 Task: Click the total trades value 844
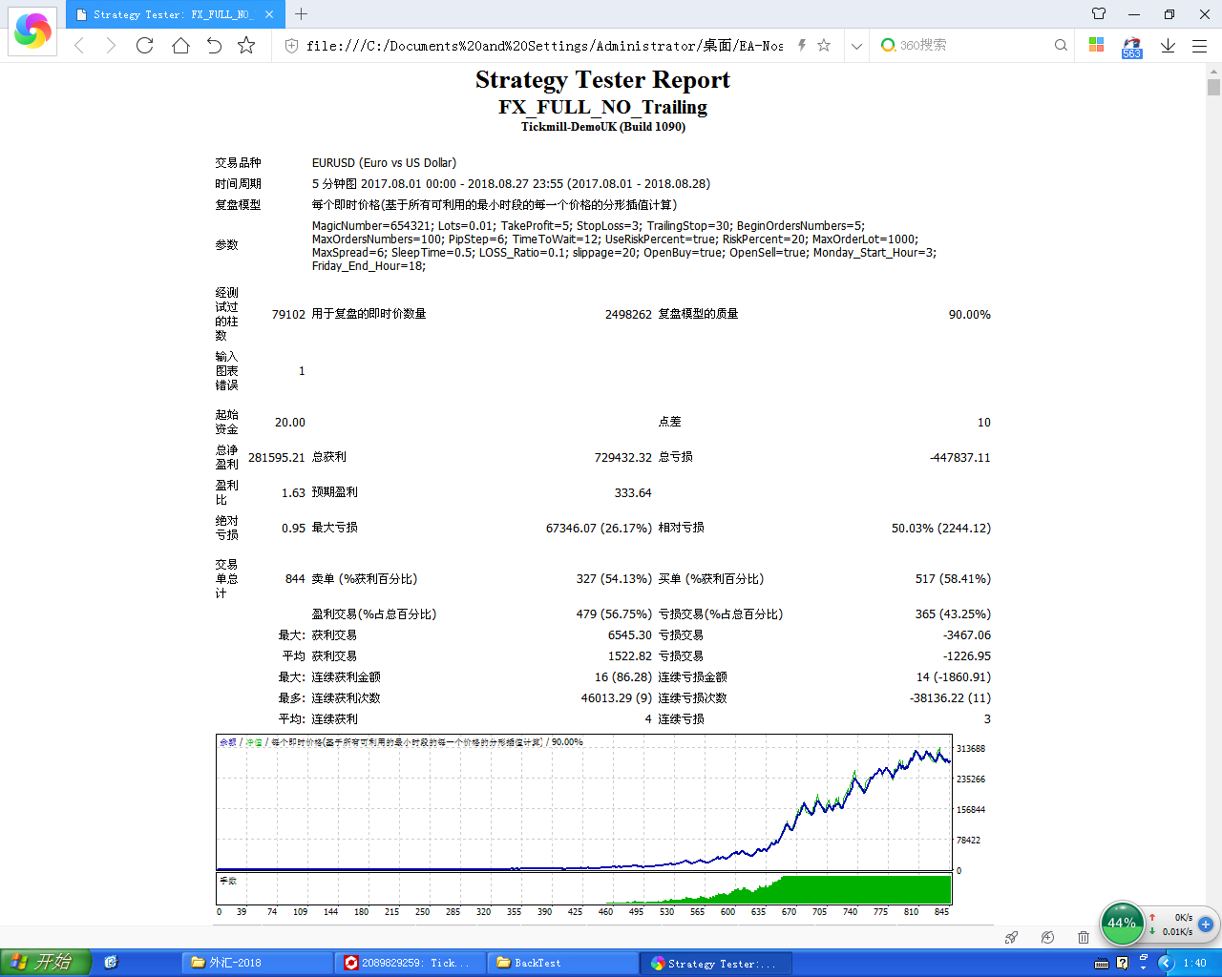pyautogui.click(x=295, y=579)
